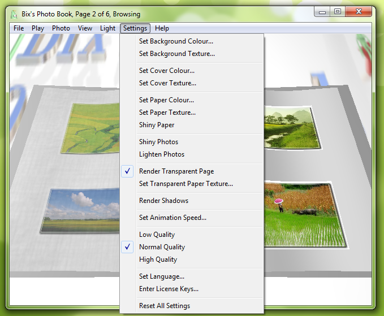The image size is (384, 316).
Task: Maximize the Photo Book window
Action: click(x=338, y=11)
